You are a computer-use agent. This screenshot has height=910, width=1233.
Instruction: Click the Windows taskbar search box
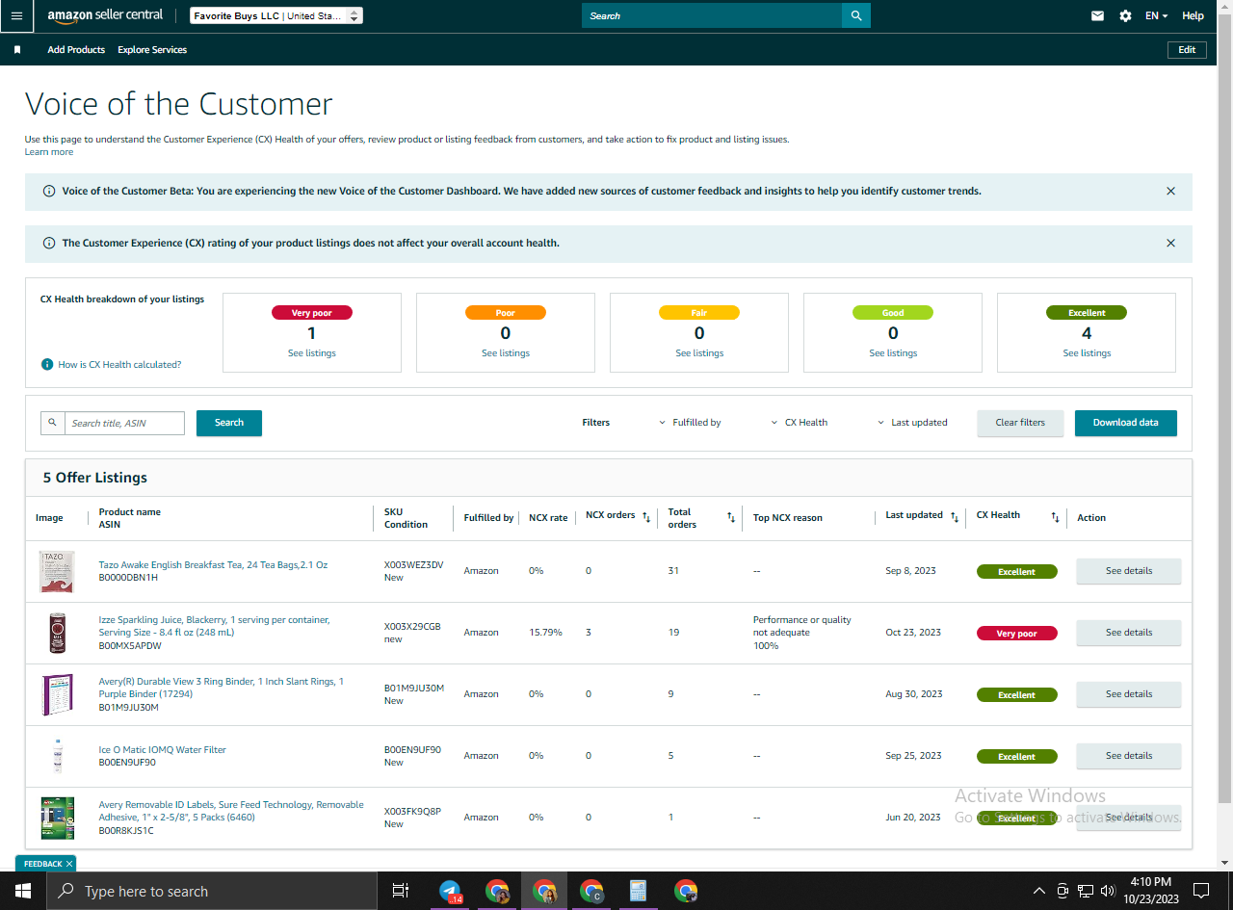coord(212,891)
